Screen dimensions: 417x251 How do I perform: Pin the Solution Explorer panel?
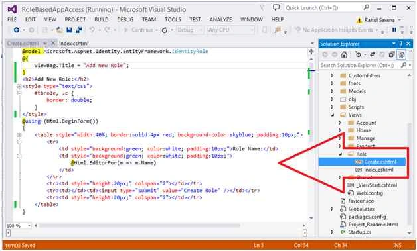click(x=401, y=44)
